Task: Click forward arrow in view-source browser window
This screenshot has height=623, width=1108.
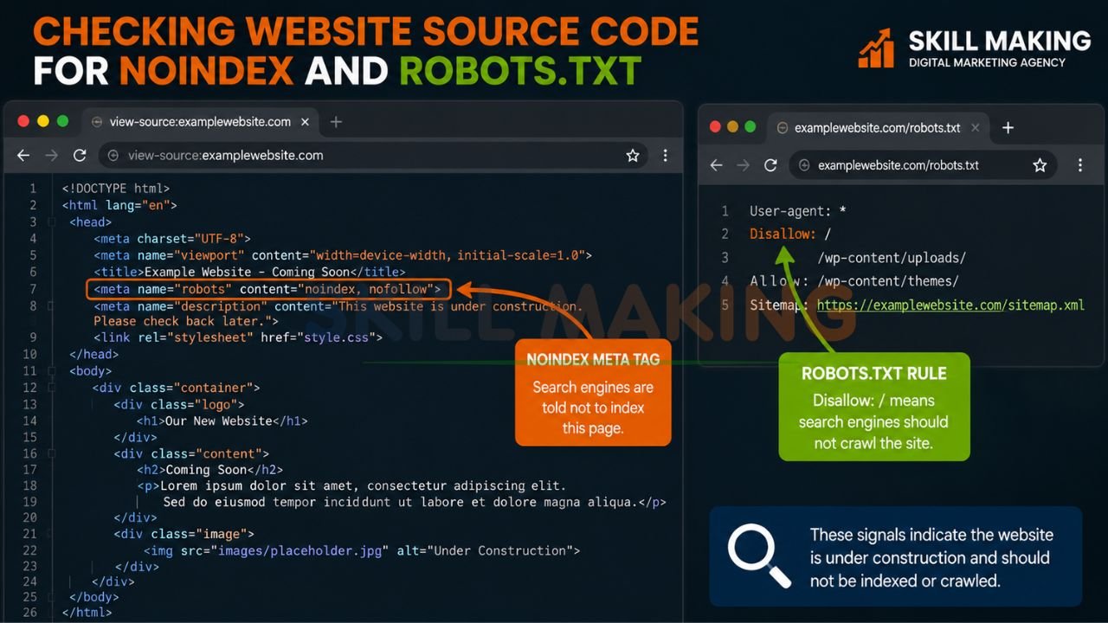Action: pos(51,156)
